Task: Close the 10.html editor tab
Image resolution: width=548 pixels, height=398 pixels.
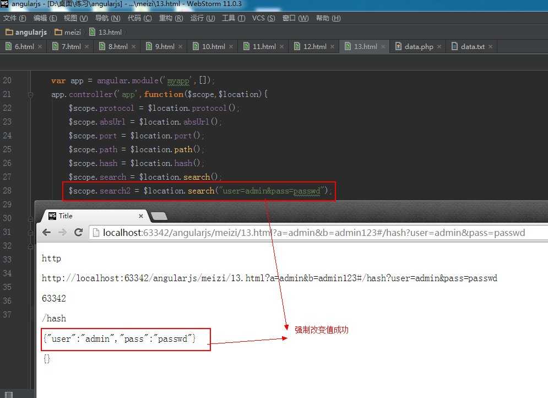Action: pyautogui.click(x=231, y=46)
